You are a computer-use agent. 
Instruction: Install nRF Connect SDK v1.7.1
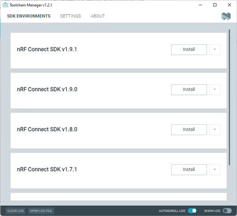pos(189,170)
